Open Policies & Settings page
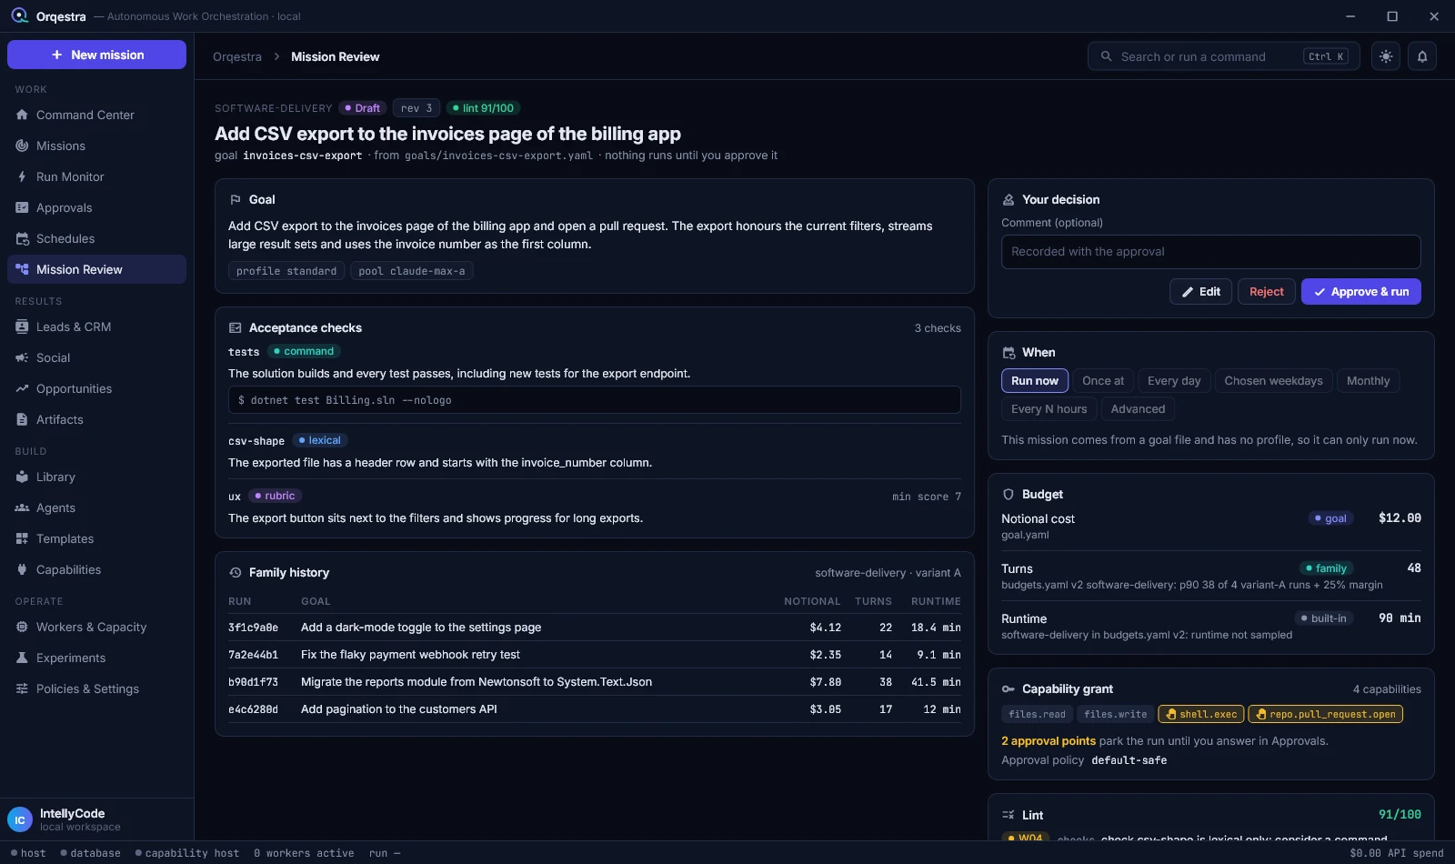This screenshot has width=1455, height=864. 96,688
